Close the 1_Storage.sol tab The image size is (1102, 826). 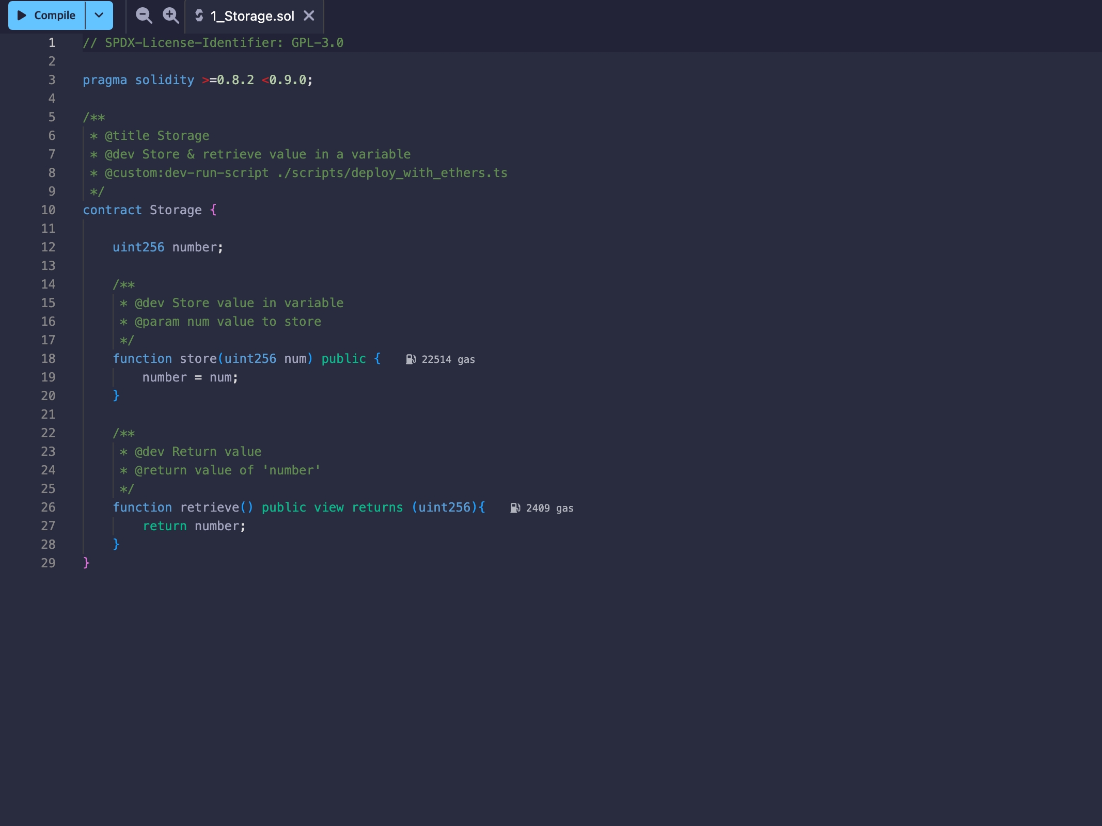coord(309,15)
